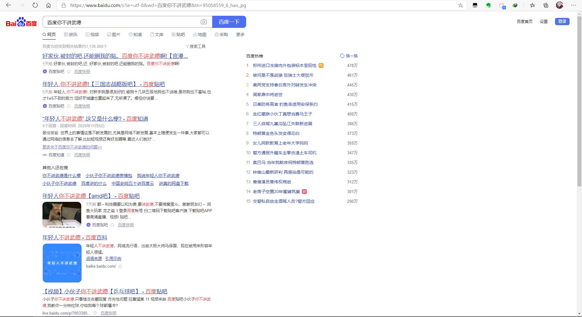Click related search 我说年轻人你不讲武德
Viewport: 582px width, 317px height.
[158, 175]
